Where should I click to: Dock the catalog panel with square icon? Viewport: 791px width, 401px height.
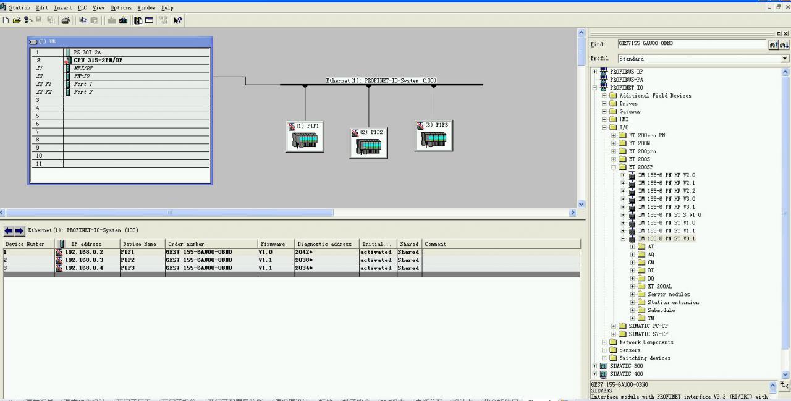(780, 33)
